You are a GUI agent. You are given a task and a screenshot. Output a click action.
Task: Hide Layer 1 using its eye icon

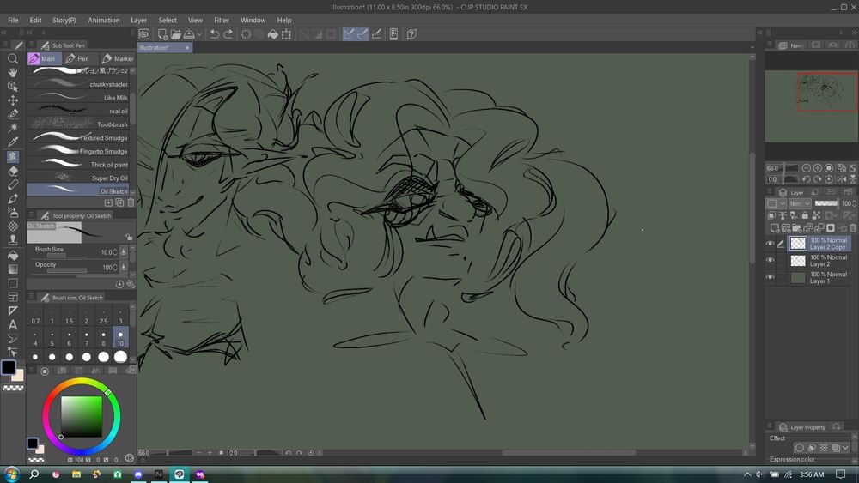[770, 277]
